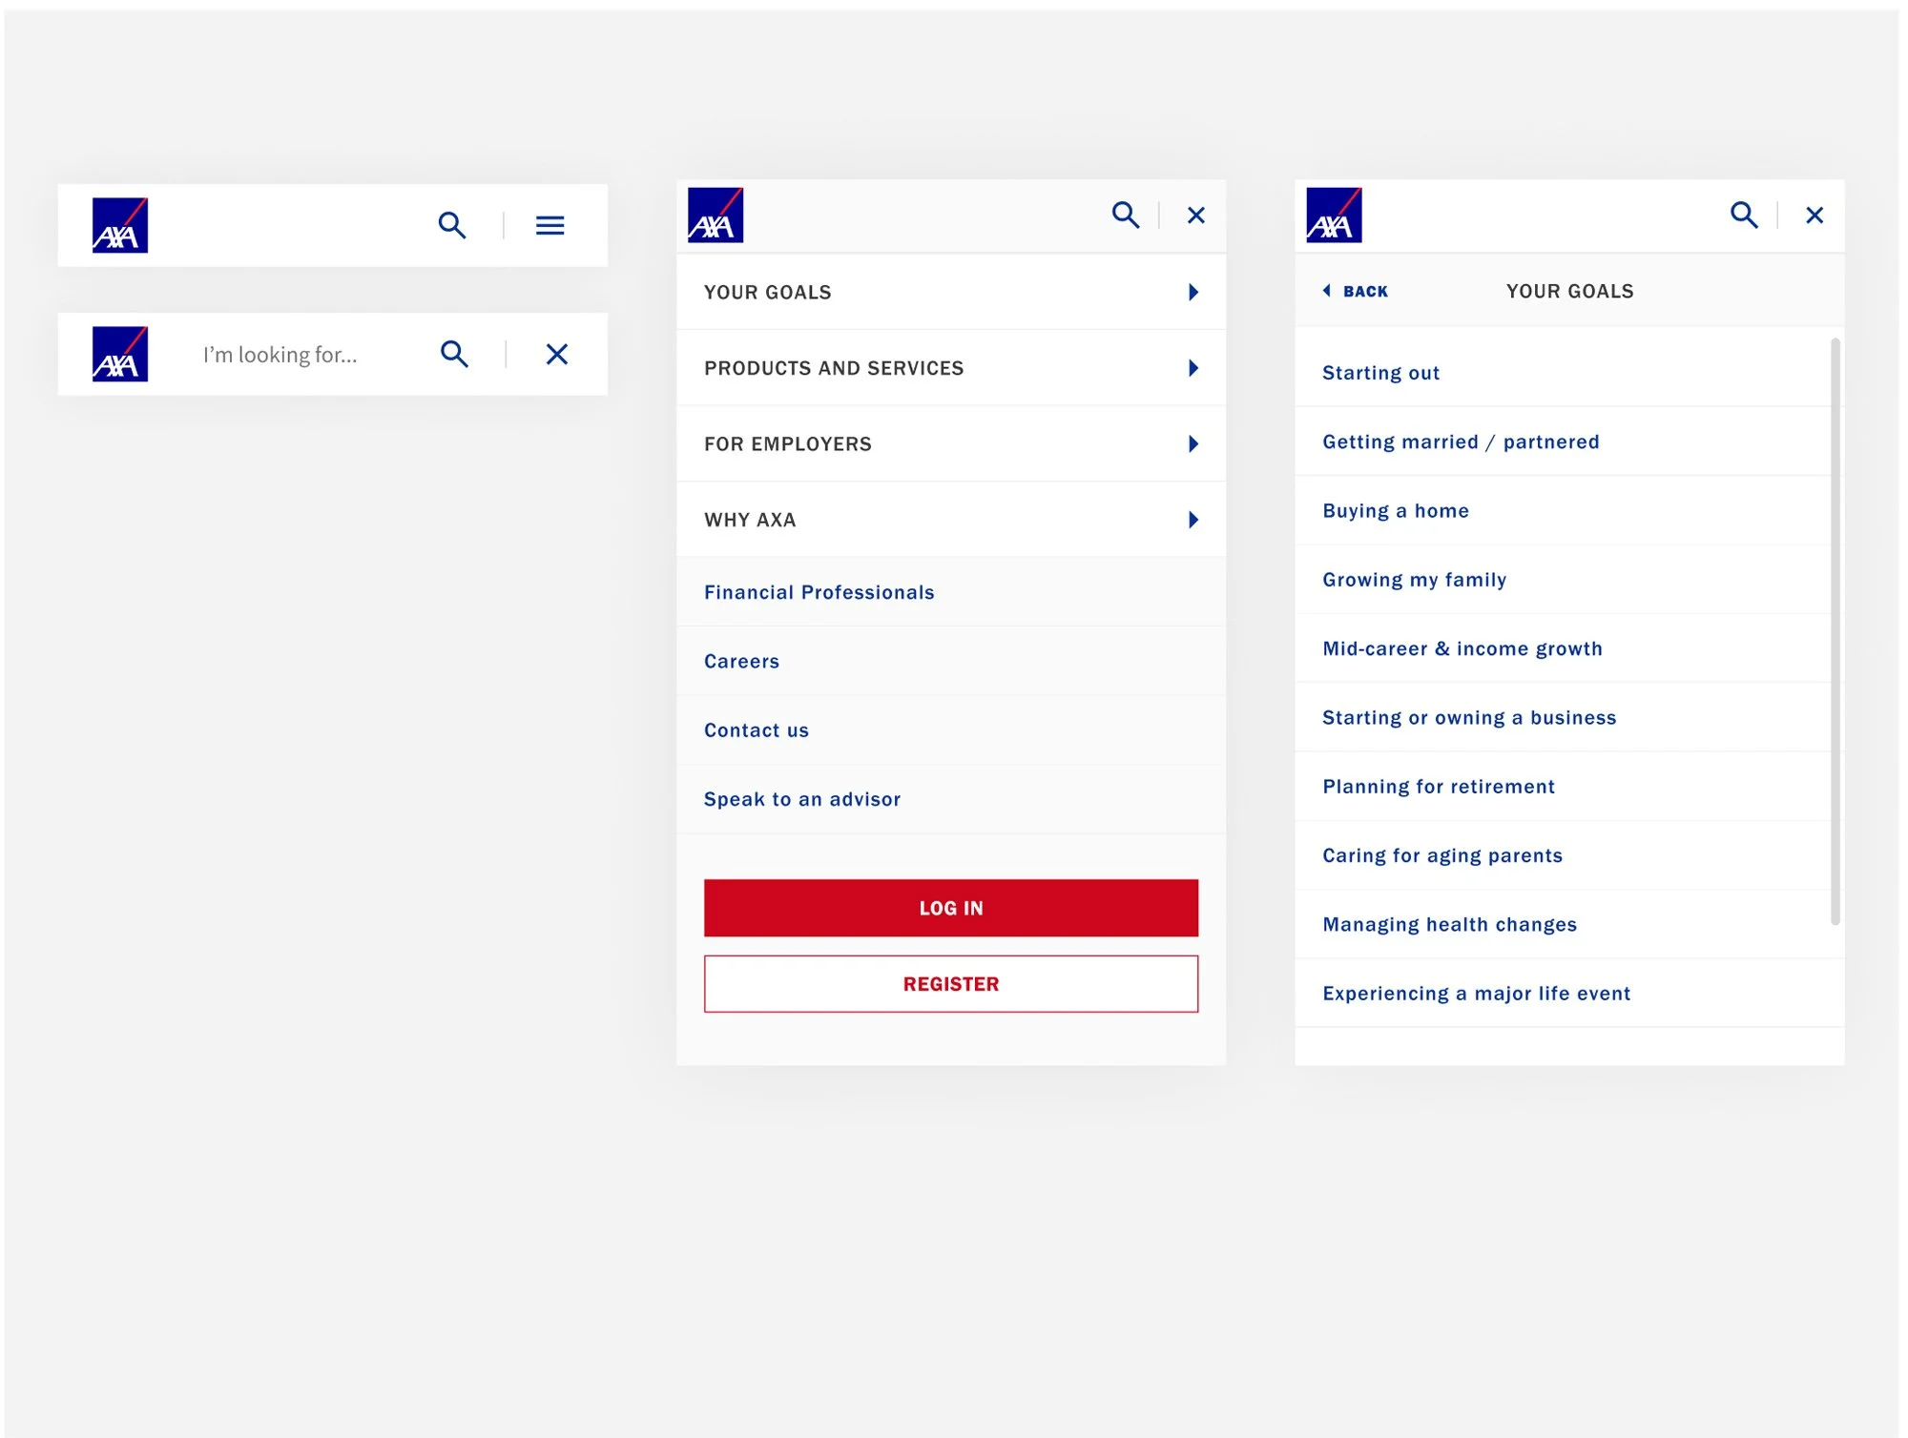1908x1438 pixels.
Task: Select the back arrow on the Your Goals screen
Action: [x=1355, y=291]
